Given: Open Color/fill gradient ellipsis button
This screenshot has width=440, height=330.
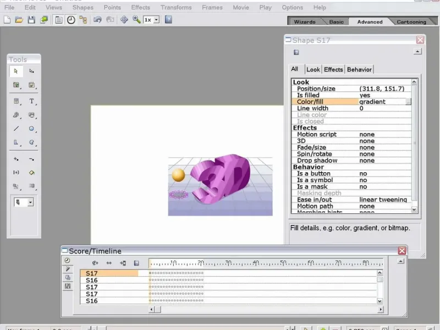Looking at the screenshot, I should (x=408, y=102).
